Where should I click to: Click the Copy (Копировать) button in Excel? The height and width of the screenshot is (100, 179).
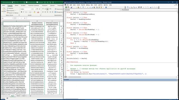[x=11, y=11]
